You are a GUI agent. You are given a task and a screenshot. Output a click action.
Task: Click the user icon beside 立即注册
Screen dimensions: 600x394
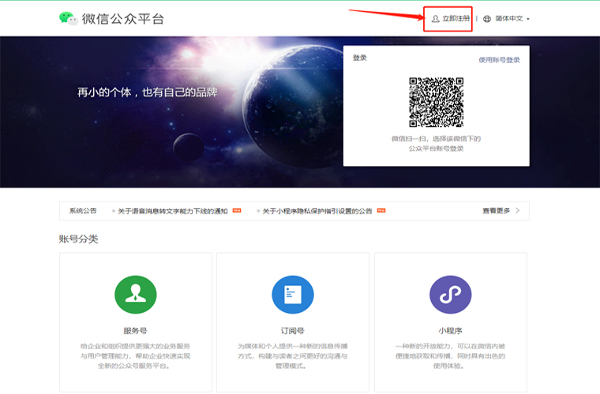coord(436,19)
